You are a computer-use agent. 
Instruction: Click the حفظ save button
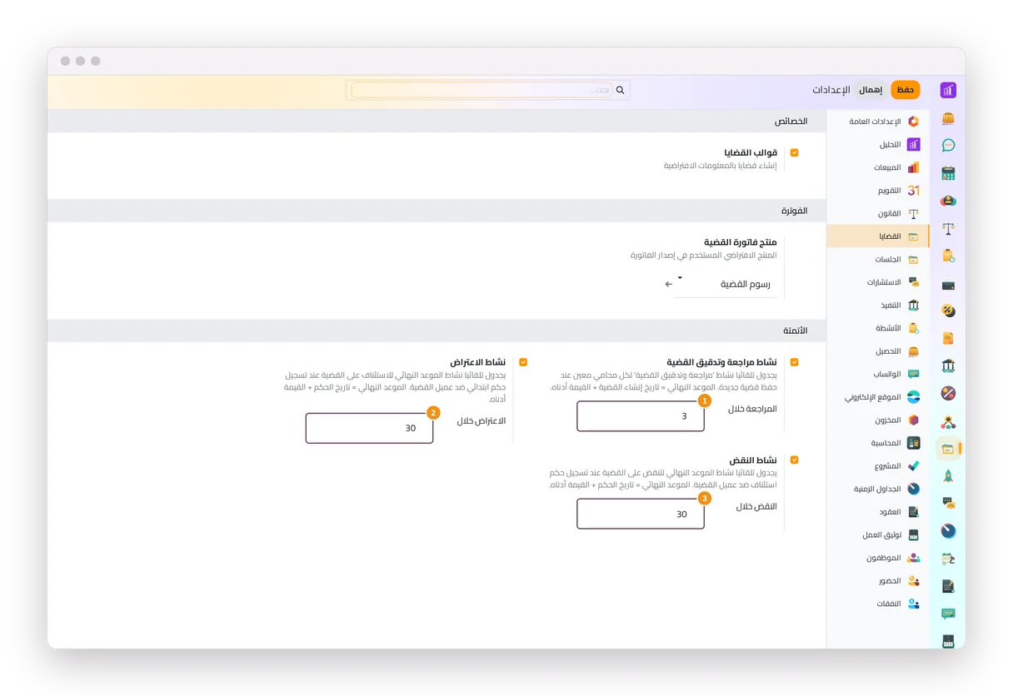(x=906, y=90)
